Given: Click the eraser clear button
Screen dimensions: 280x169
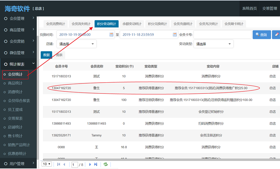Looking at the screenshot, I should coord(276,34).
